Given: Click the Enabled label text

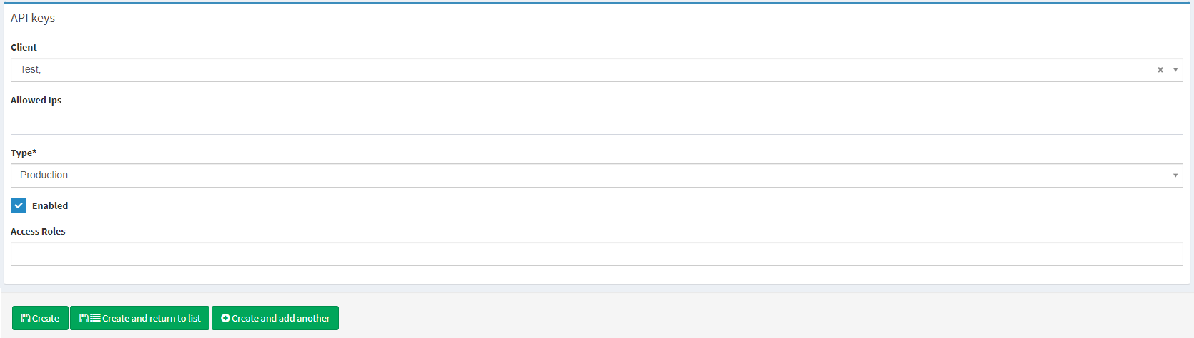Looking at the screenshot, I should click(x=50, y=206).
